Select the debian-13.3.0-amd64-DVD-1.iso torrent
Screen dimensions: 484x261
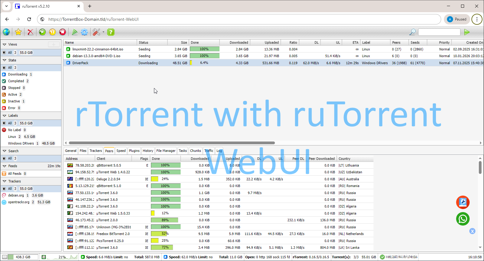(x=273, y=56)
